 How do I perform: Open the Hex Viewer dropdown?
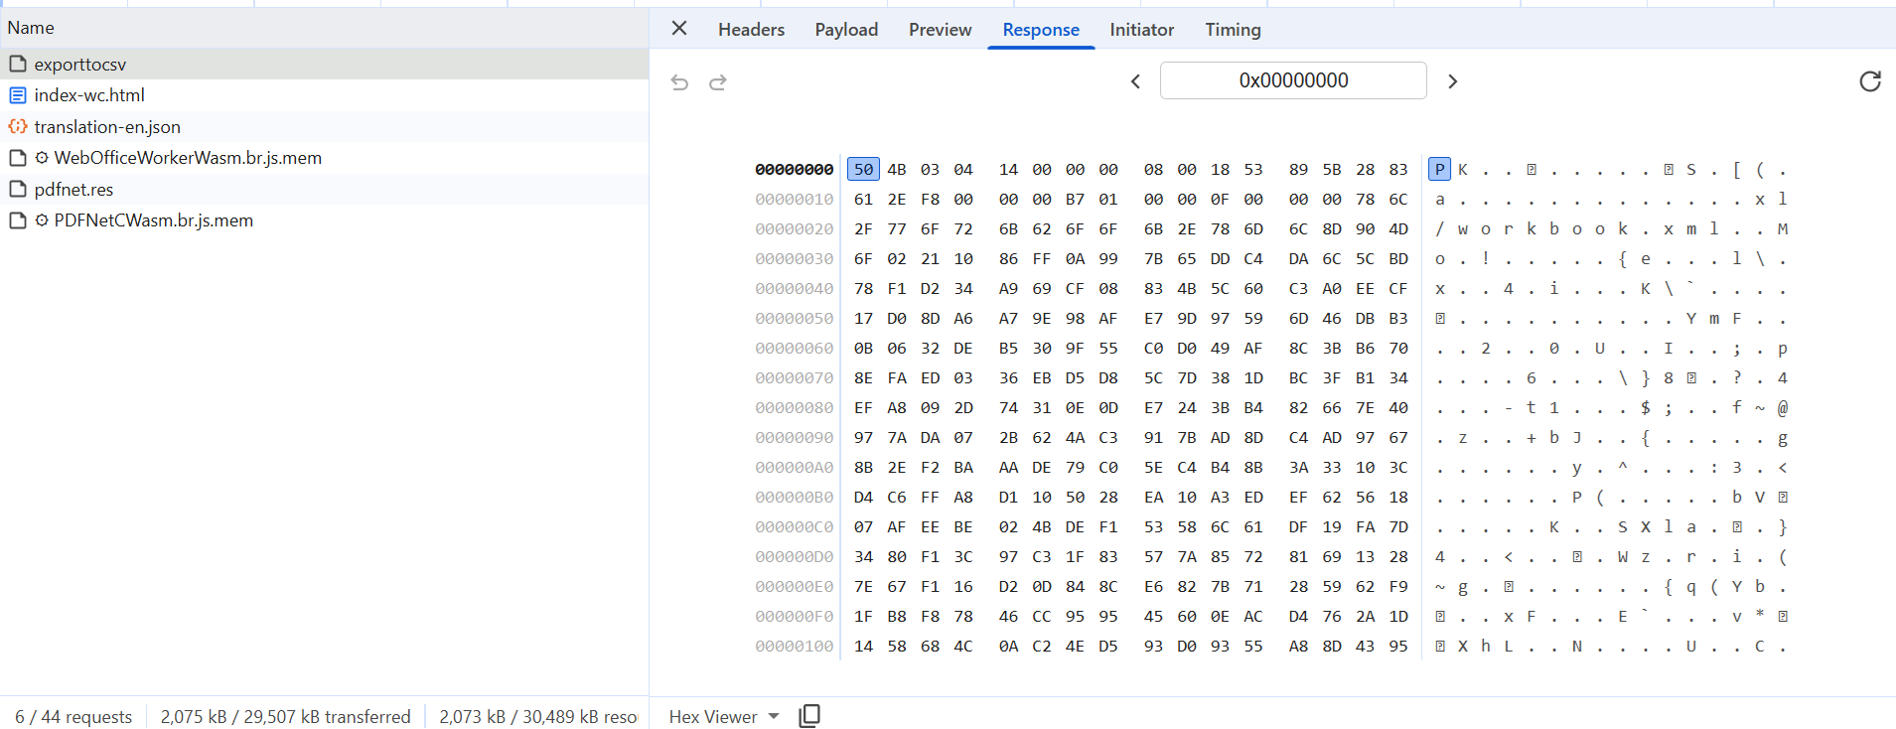coord(723,716)
